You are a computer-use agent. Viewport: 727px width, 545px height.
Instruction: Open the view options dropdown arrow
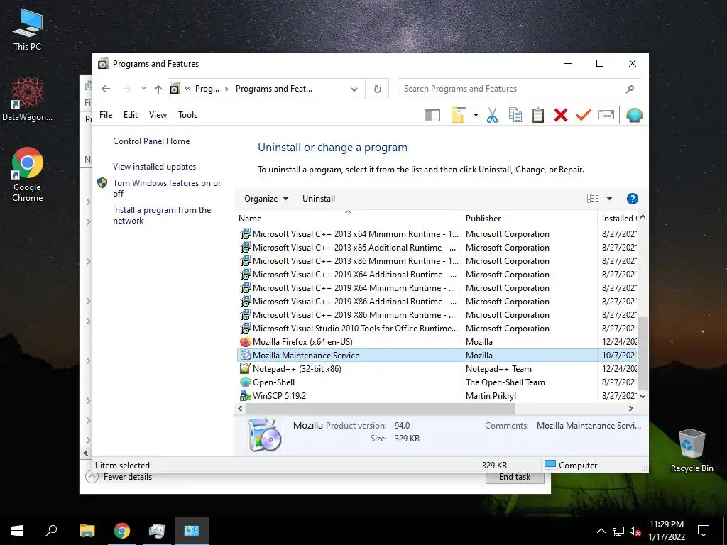(x=609, y=199)
